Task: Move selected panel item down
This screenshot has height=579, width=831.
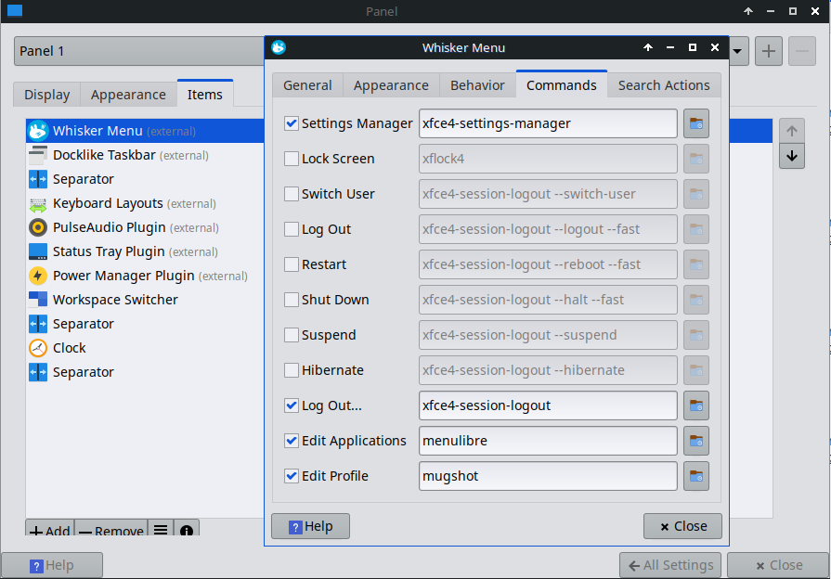Action: (x=792, y=156)
